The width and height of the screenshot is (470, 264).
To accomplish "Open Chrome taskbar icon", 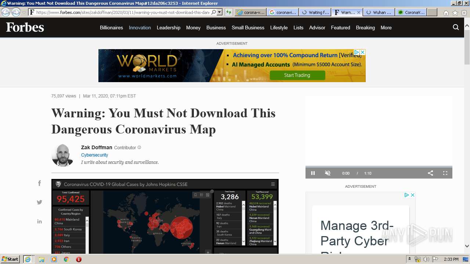I will (66, 259).
